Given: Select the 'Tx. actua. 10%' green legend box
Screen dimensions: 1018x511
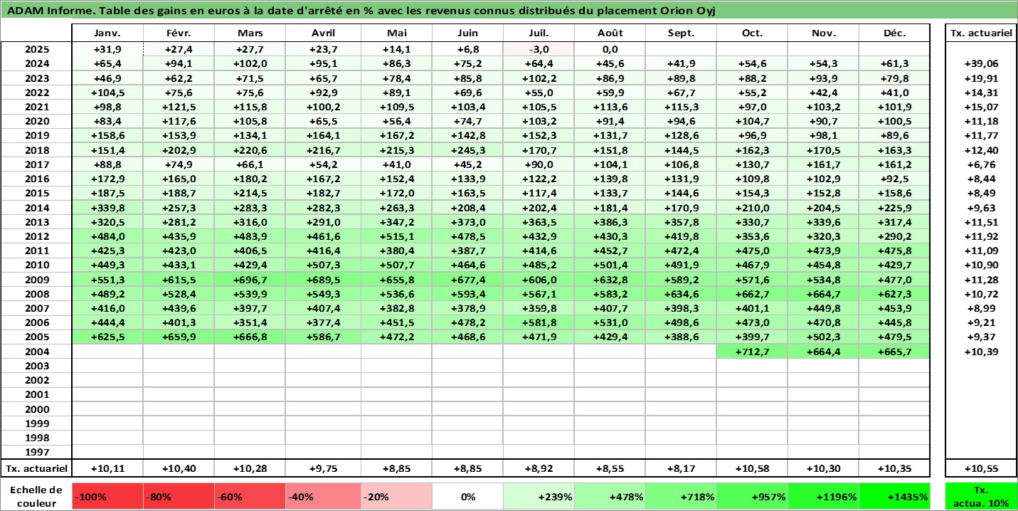Looking at the screenshot, I should (x=981, y=497).
